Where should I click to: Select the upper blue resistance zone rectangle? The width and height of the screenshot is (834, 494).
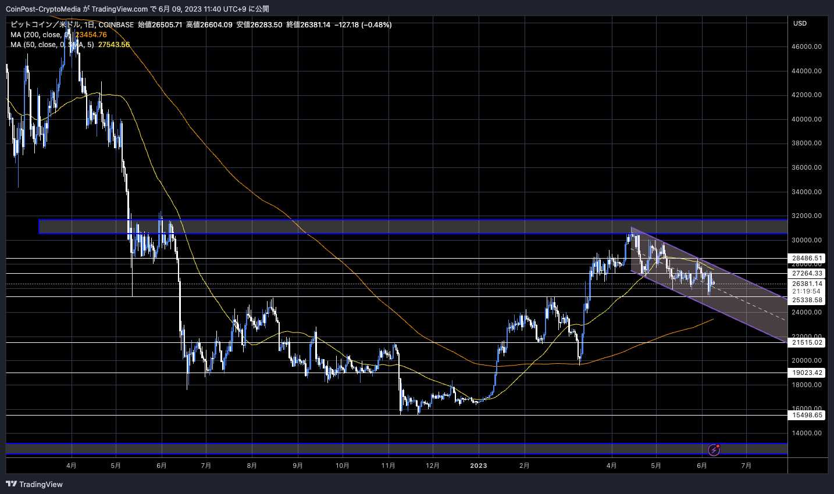(x=413, y=227)
